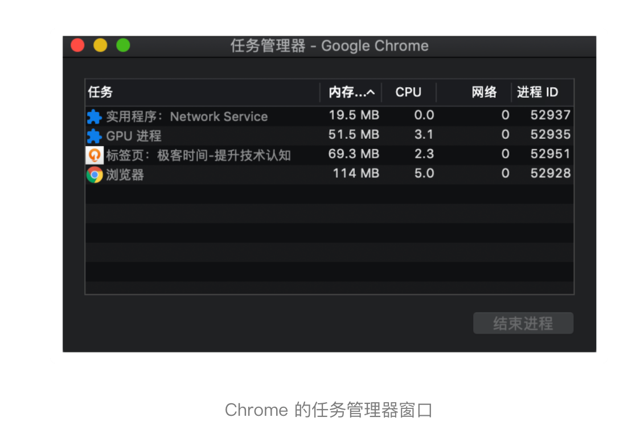Viewport: 632px width, 442px height.
Task: Maximize the window with green button
Action: [x=123, y=45]
